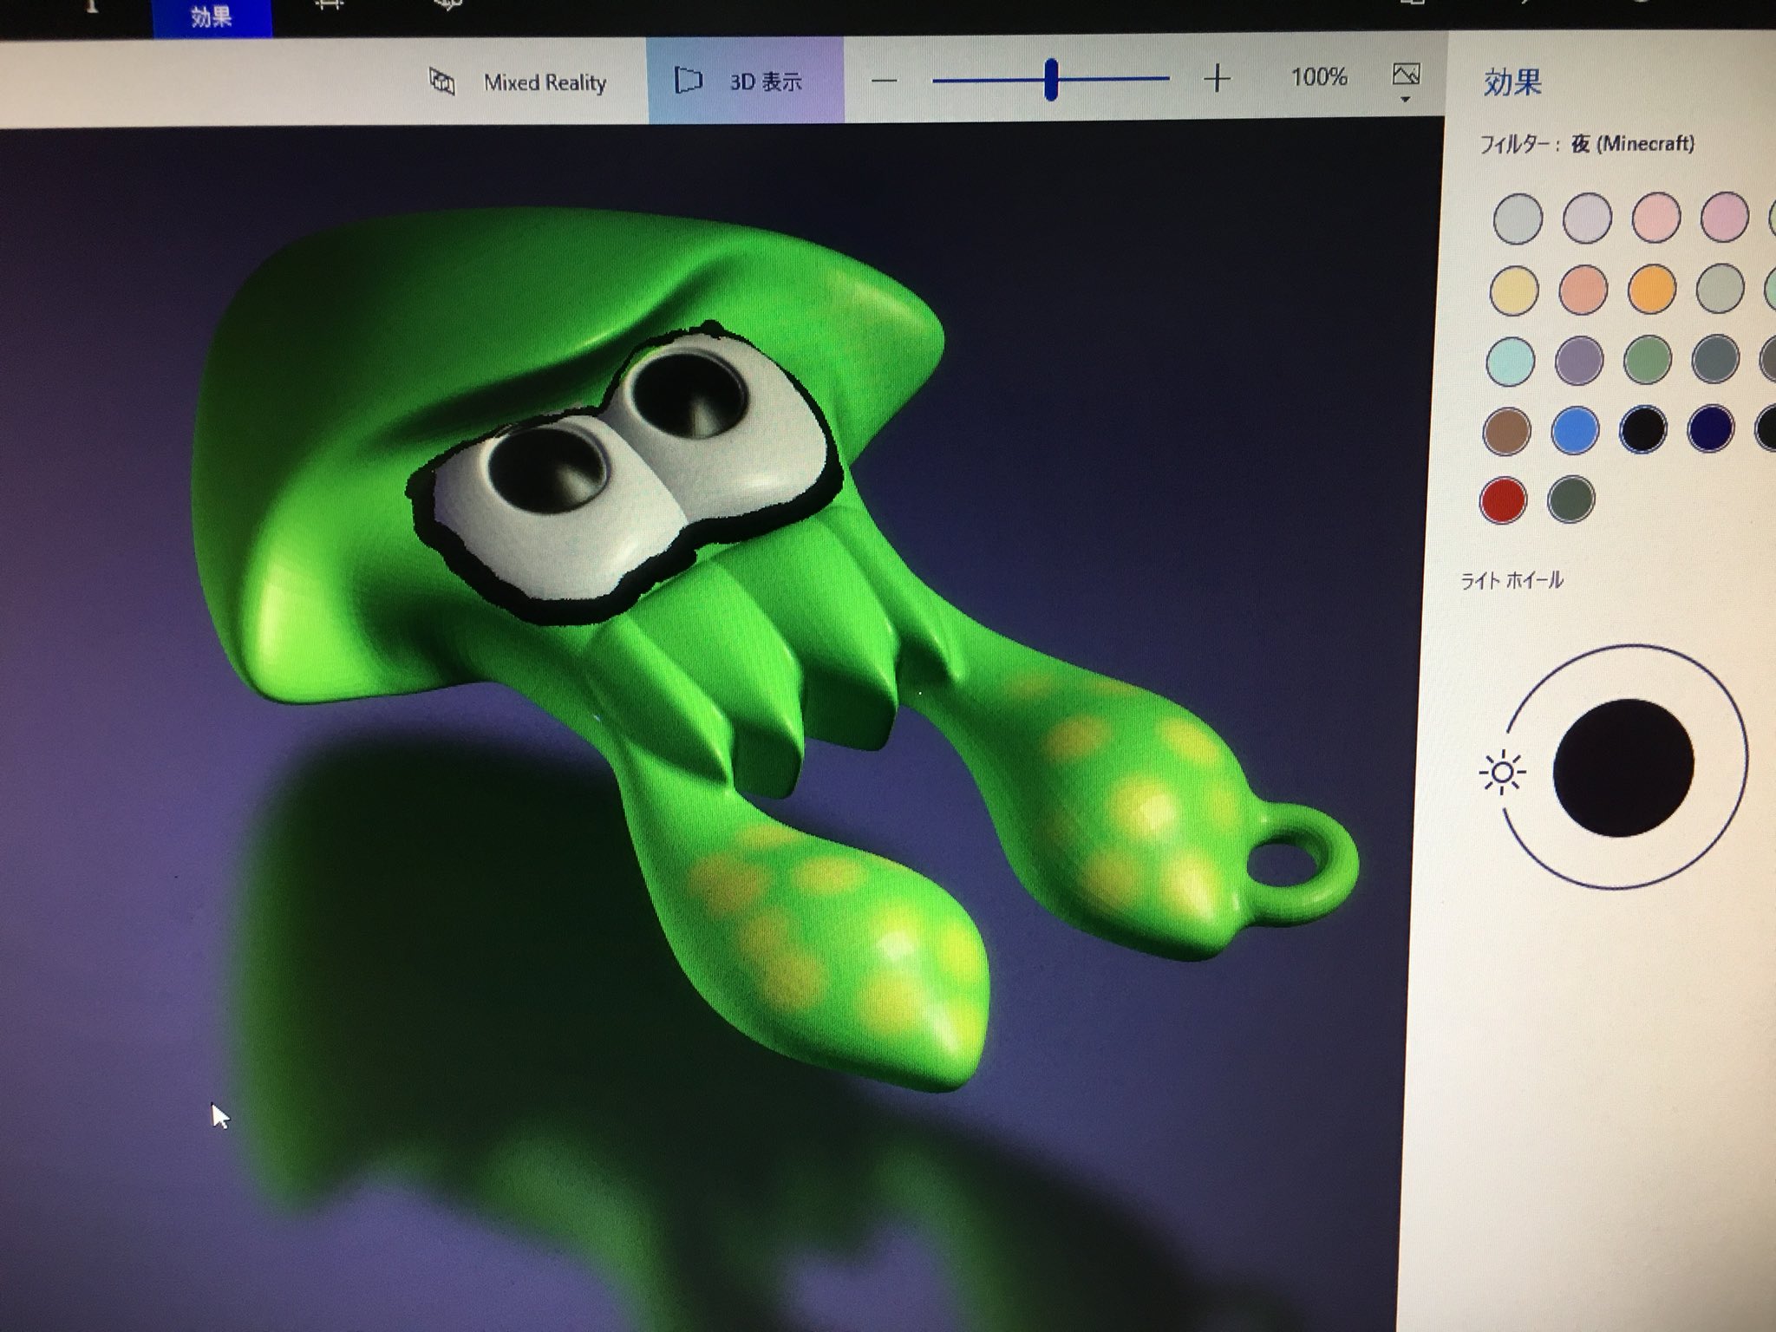Open the 効果 tab in top ribbon
This screenshot has width=1776, height=1332.
tap(212, 17)
